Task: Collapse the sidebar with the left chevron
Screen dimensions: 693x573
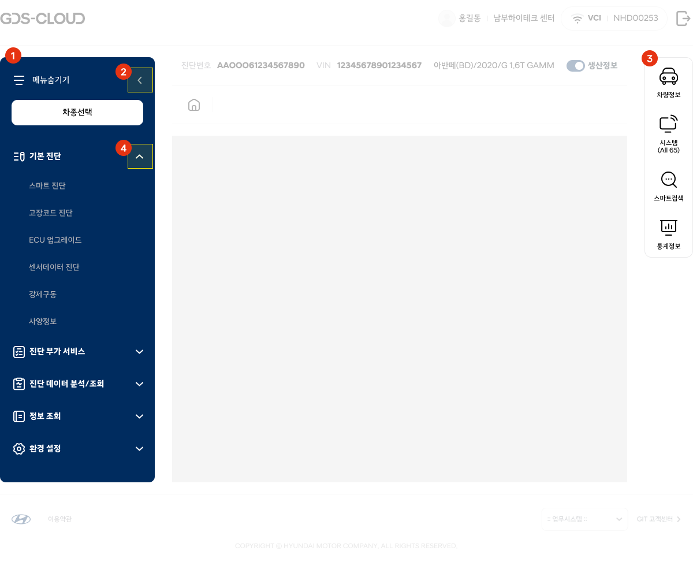Action: point(140,80)
